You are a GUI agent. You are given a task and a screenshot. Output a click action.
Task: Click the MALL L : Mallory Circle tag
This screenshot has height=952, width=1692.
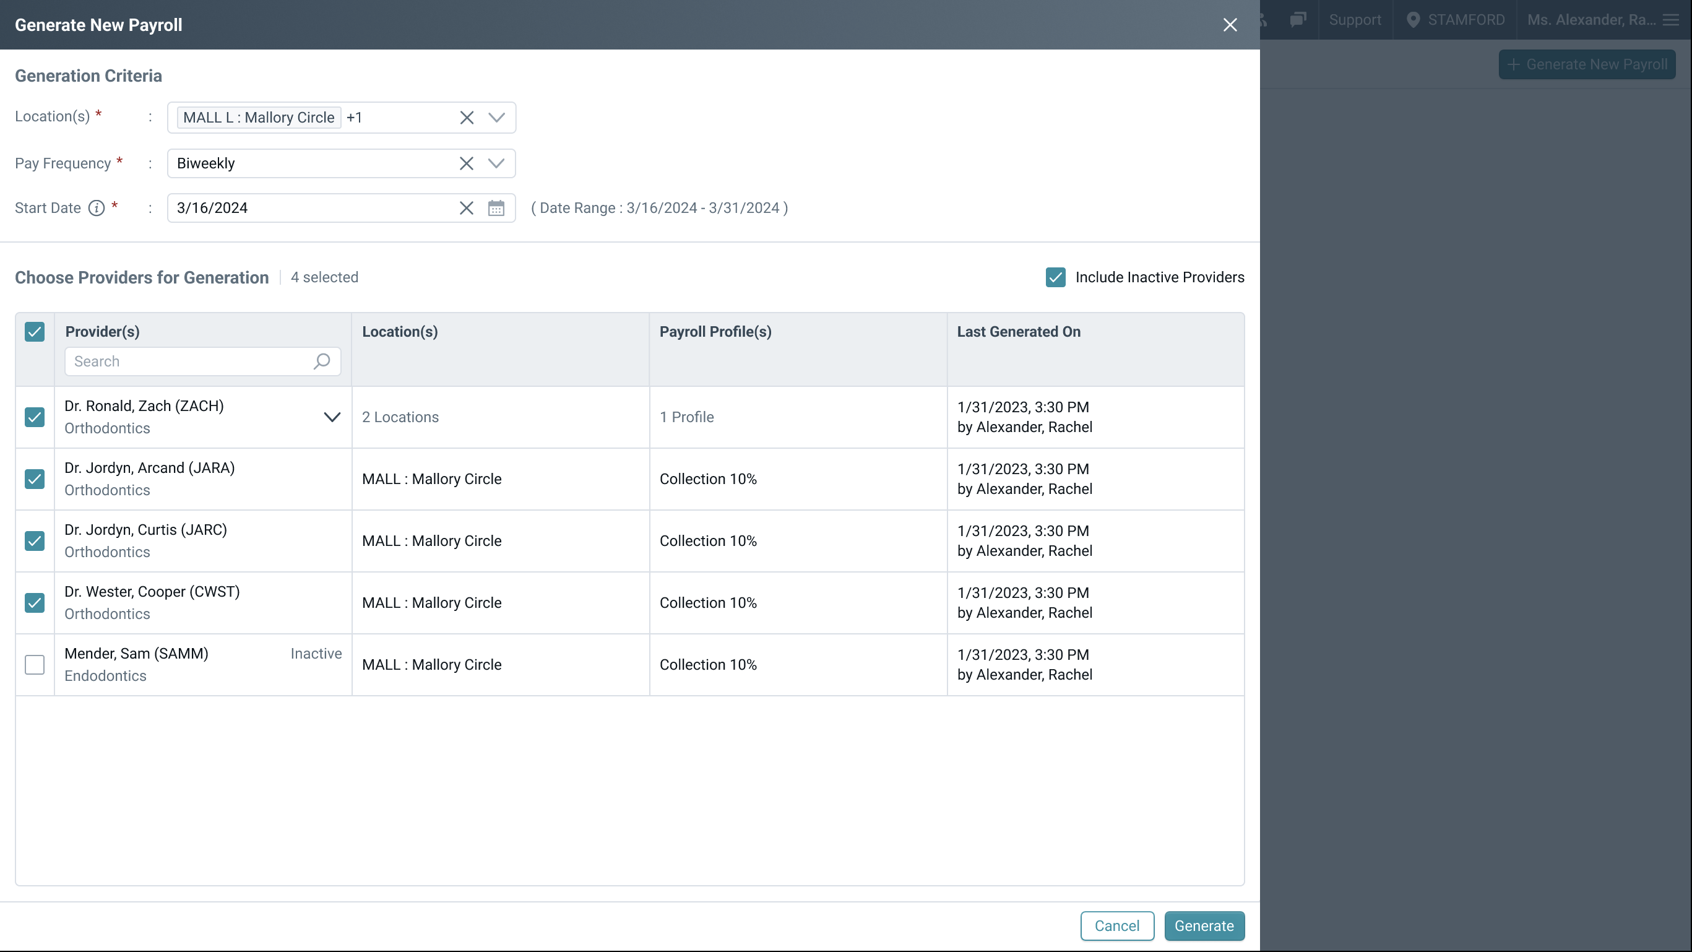point(259,118)
